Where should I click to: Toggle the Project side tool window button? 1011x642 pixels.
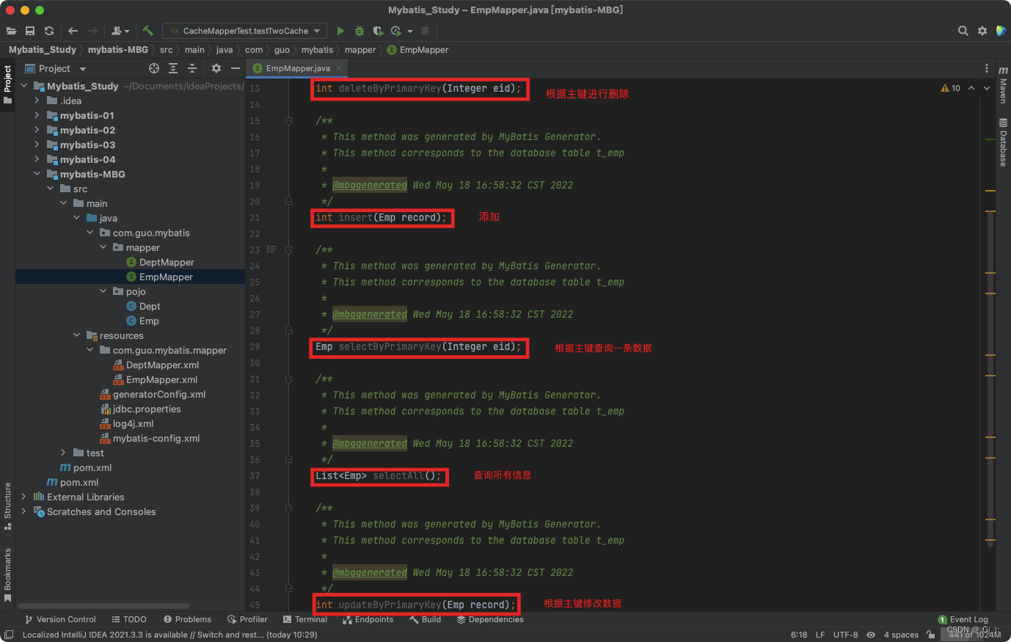point(7,84)
